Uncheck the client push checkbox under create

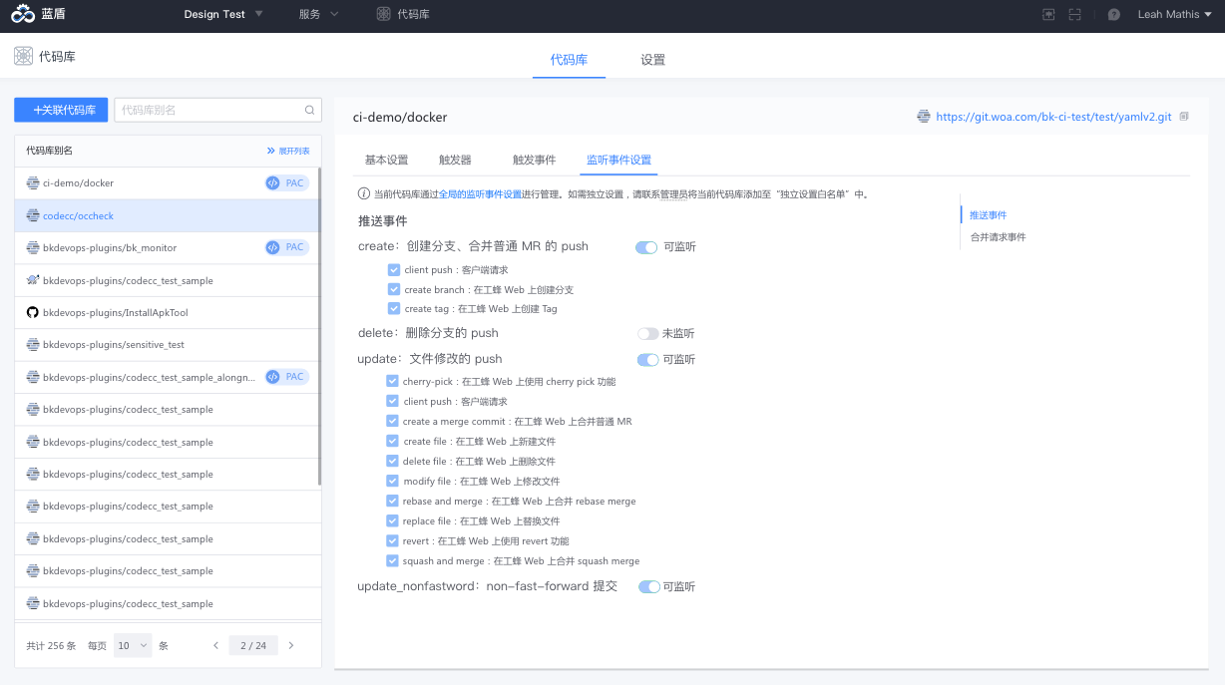click(x=392, y=268)
